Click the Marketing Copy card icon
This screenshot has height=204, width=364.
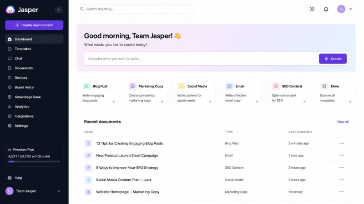[132, 86]
